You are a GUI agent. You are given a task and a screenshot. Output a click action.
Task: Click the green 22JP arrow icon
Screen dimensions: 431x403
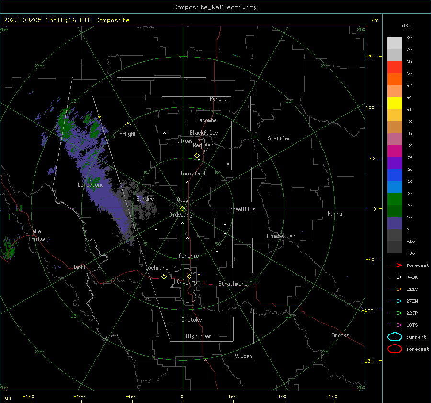395,313
